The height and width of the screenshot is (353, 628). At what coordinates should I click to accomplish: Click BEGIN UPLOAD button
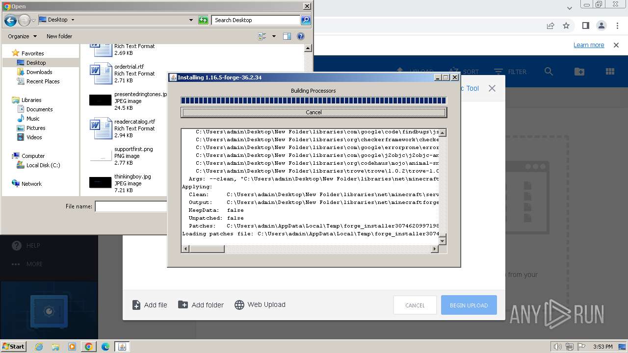point(469,305)
